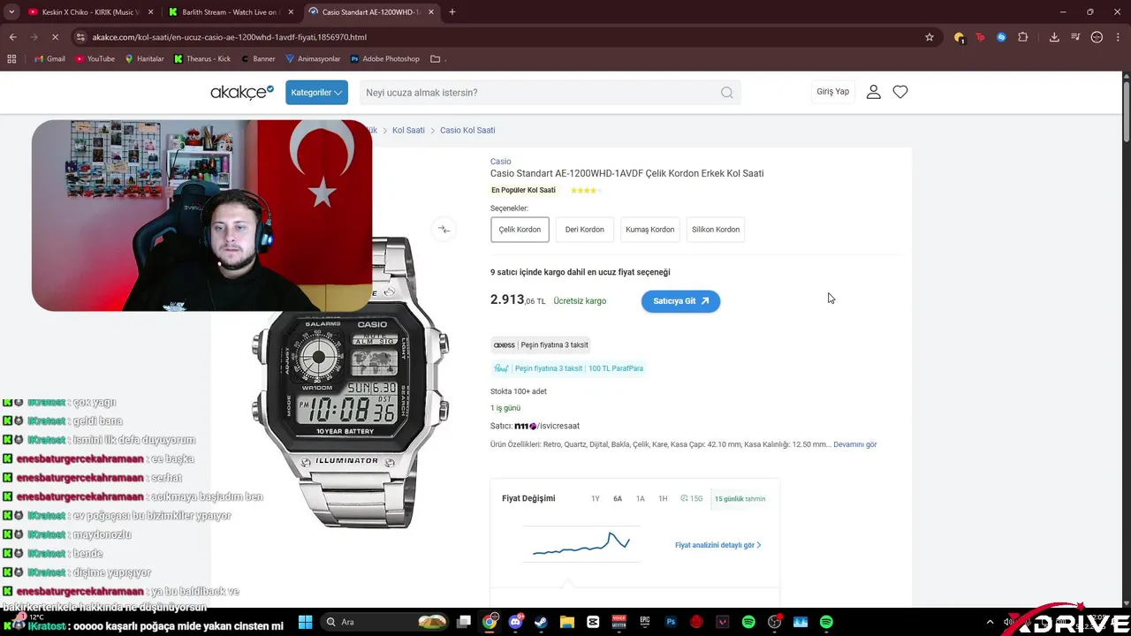Open the Animasyonlar bookmark
Viewport: 1131px width, 636px height.
(313, 59)
